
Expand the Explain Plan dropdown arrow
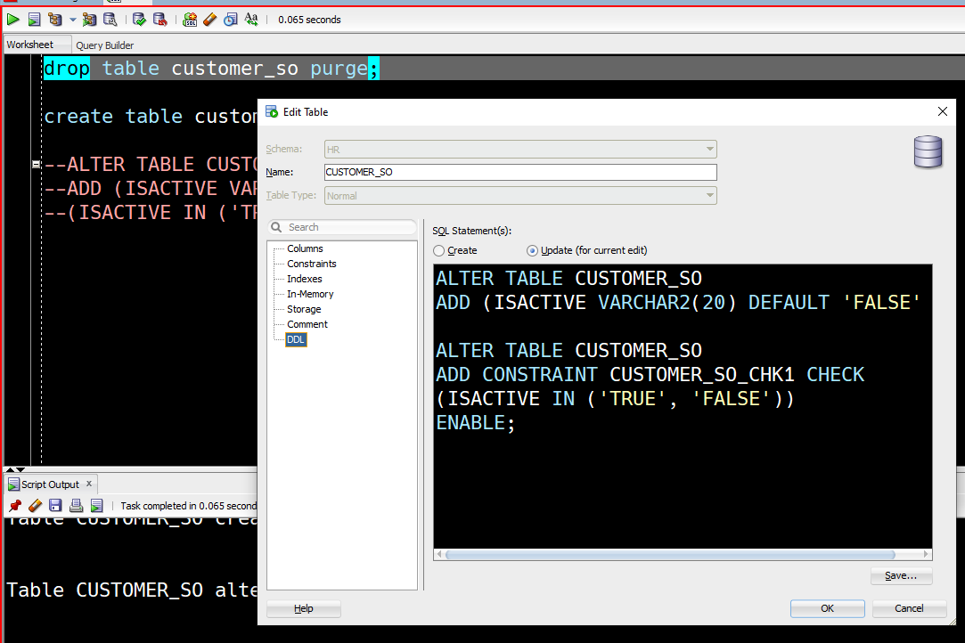point(73,20)
